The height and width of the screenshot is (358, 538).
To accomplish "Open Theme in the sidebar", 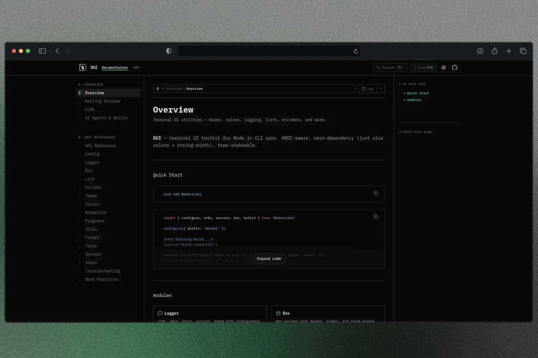I will pos(91,196).
